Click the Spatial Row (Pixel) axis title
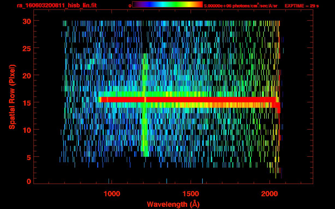Image resolution: width=335 pixels, height=209 pixels. tap(12, 97)
